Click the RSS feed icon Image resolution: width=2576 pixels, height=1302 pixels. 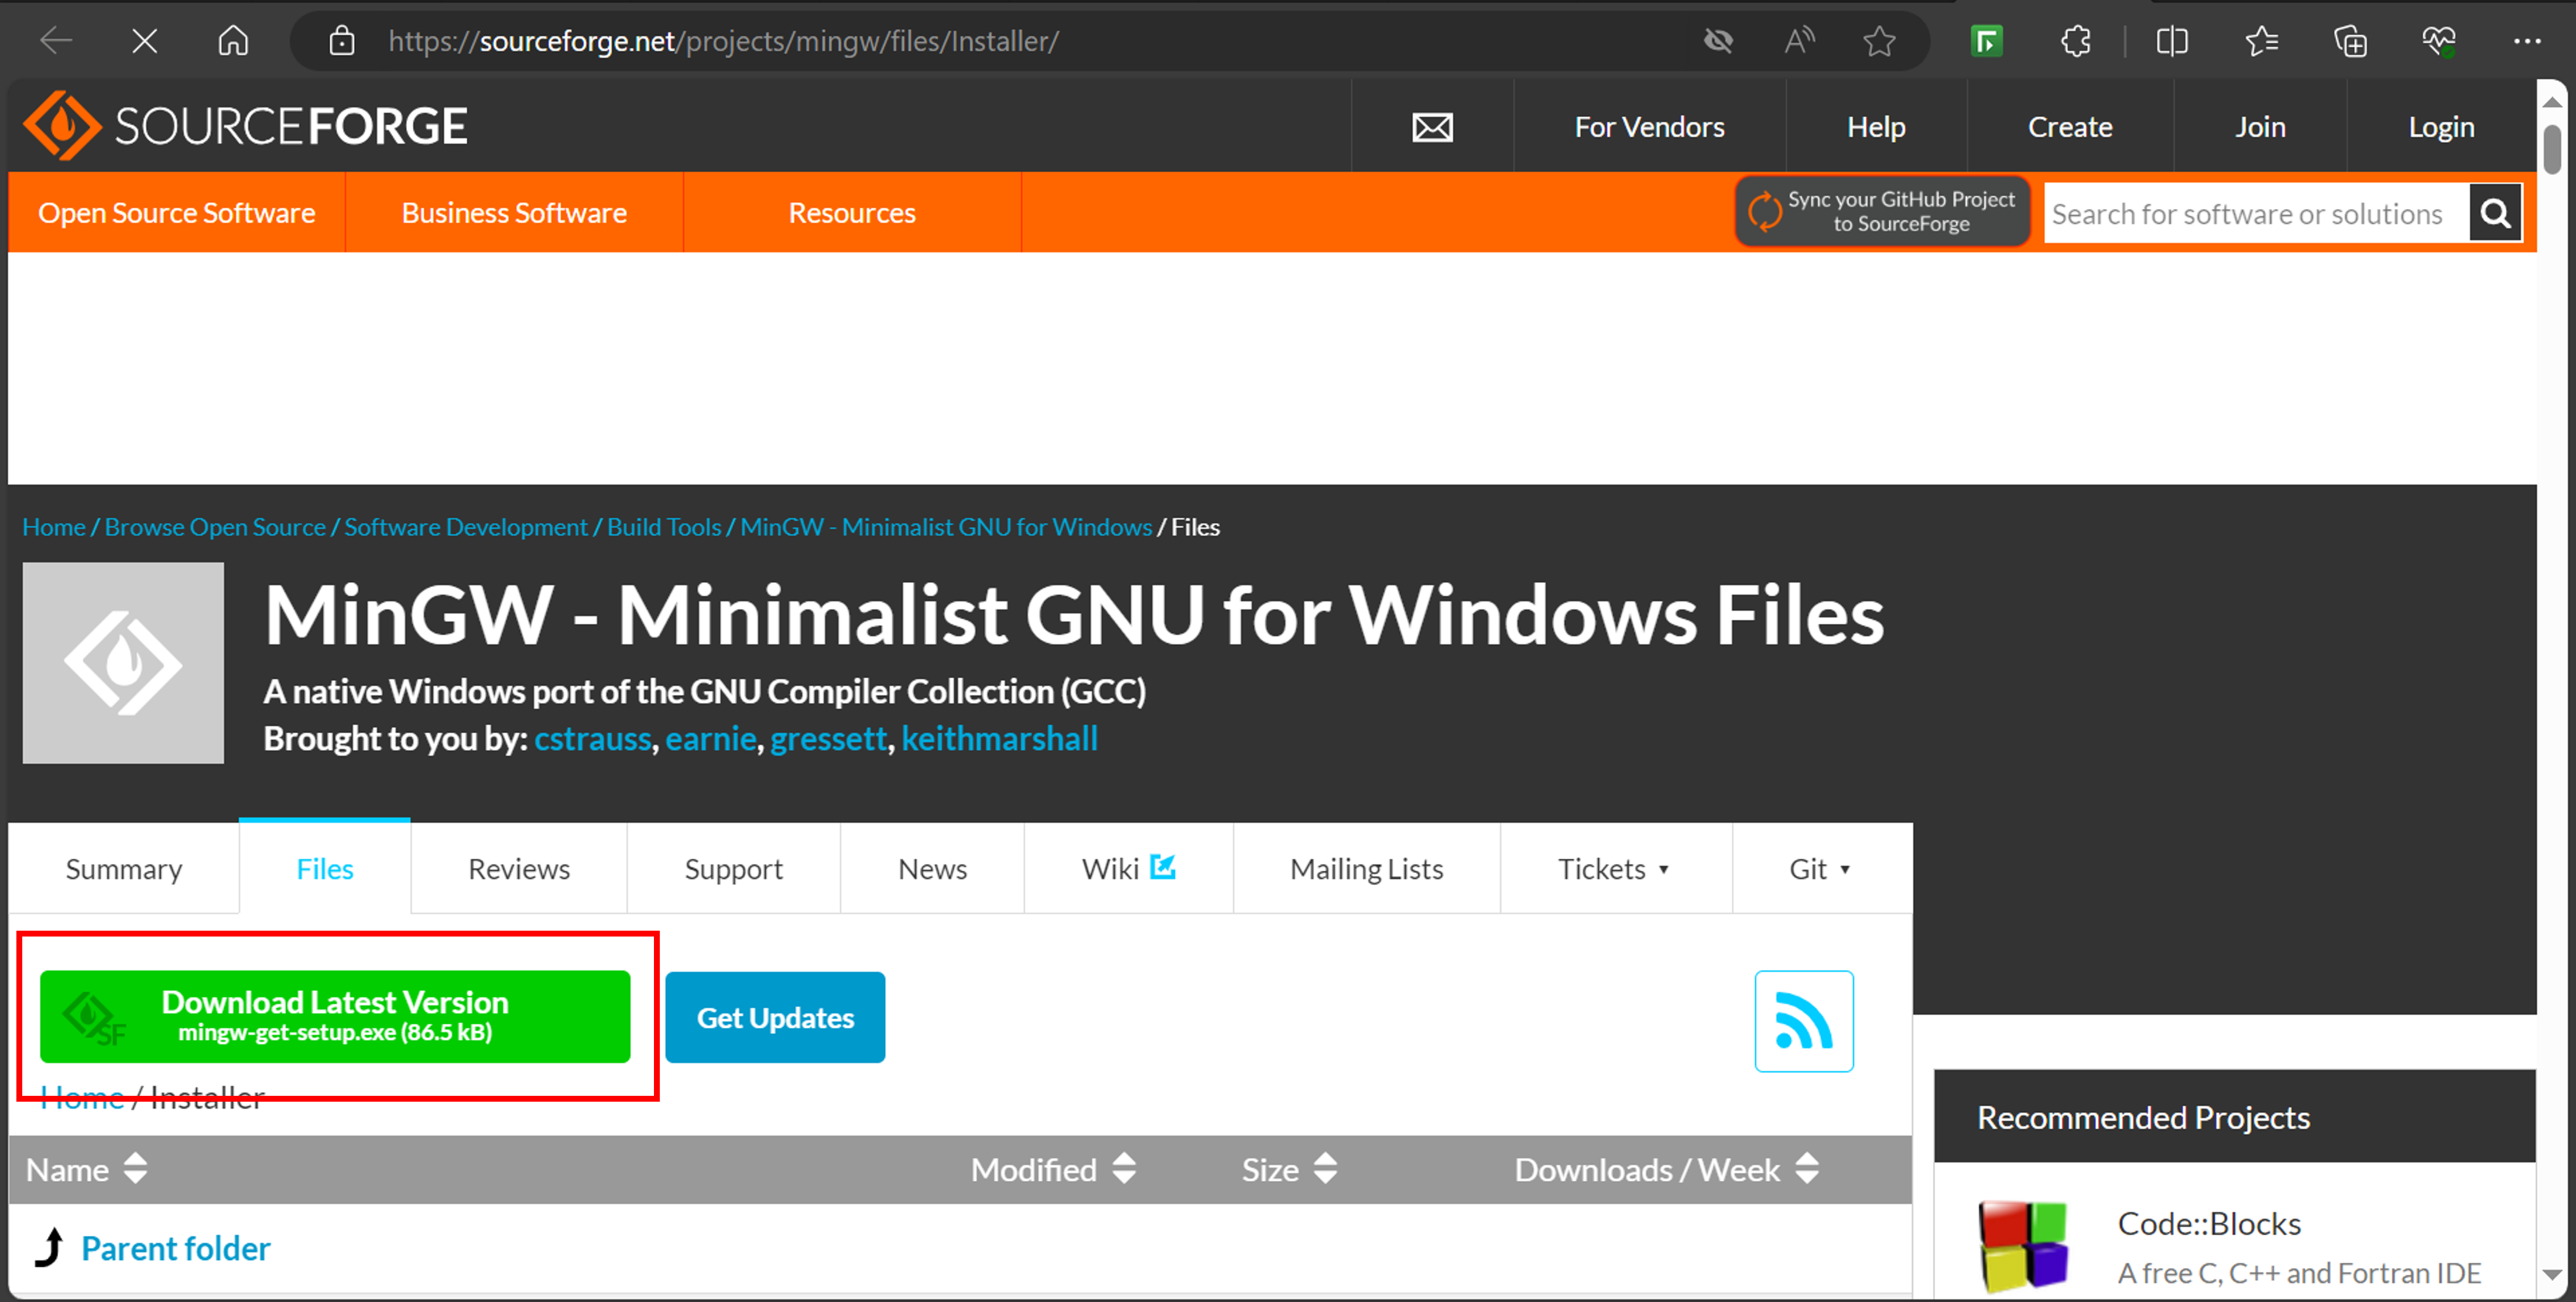pos(1803,1021)
